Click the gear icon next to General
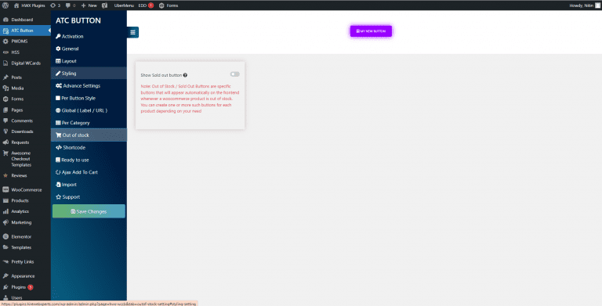 point(58,49)
